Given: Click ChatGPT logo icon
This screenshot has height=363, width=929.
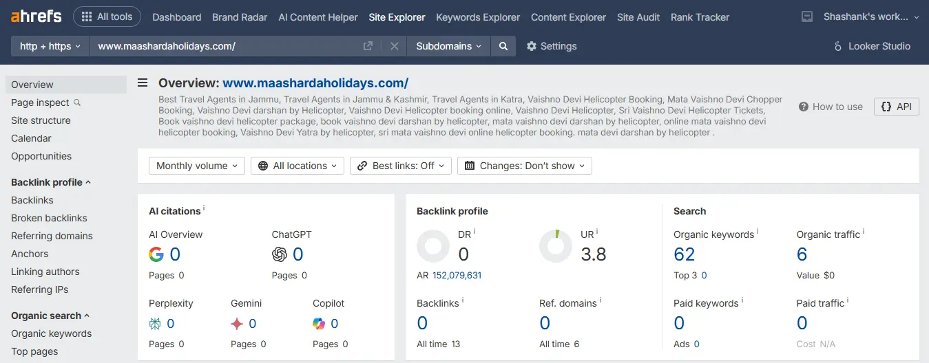Looking at the screenshot, I should tap(280, 254).
